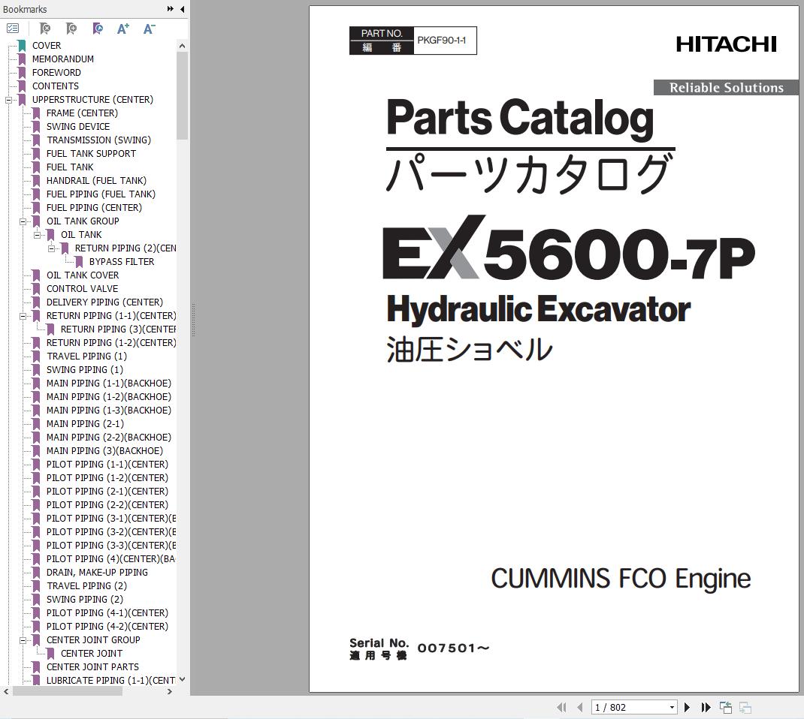Go to first page button

click(561, 707)
